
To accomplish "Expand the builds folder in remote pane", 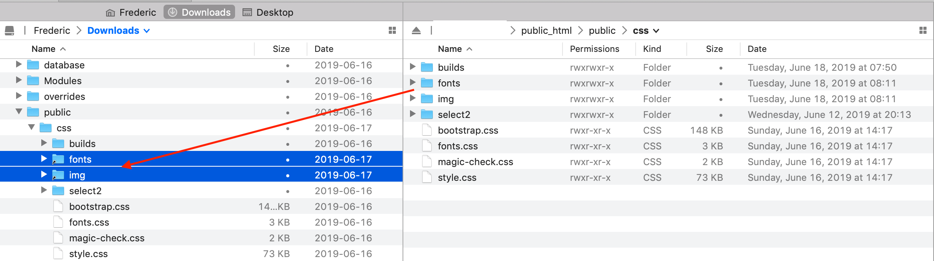I will pyautogui.click(x=412, y=67).
